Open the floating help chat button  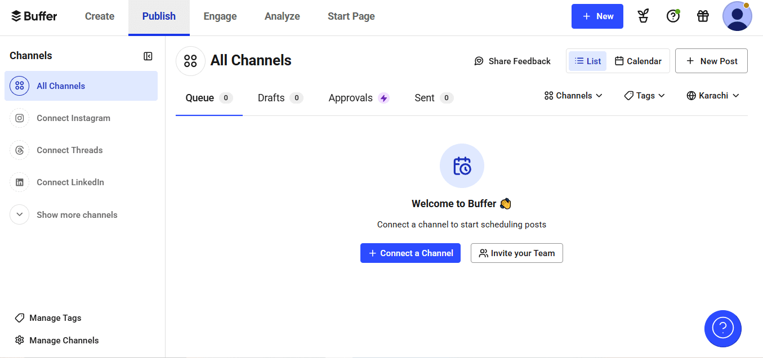point(722,328)
